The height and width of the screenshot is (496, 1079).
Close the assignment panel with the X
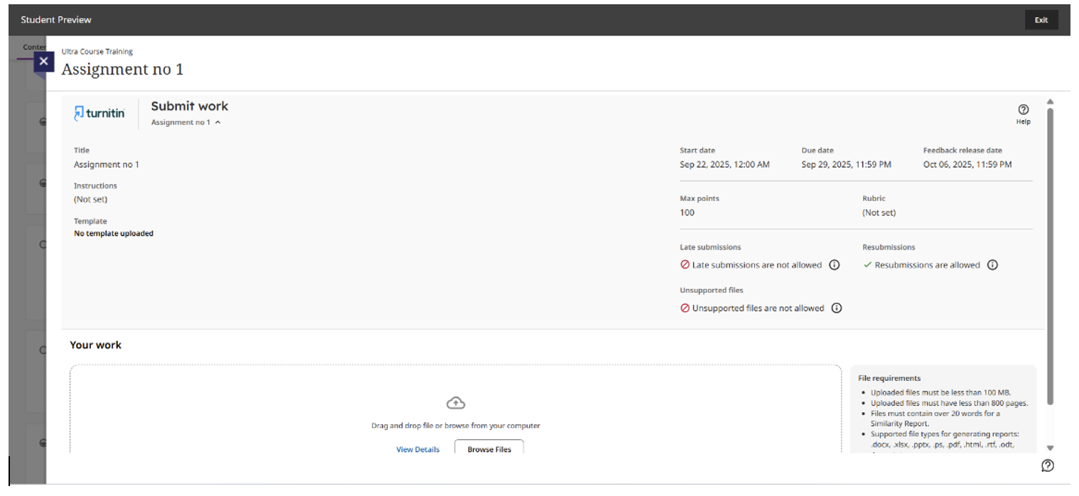point(44,61)
